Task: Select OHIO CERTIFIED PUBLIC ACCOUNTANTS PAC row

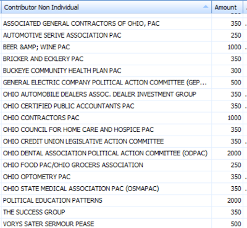Action: pyautogui.click(x=124, y=106)
